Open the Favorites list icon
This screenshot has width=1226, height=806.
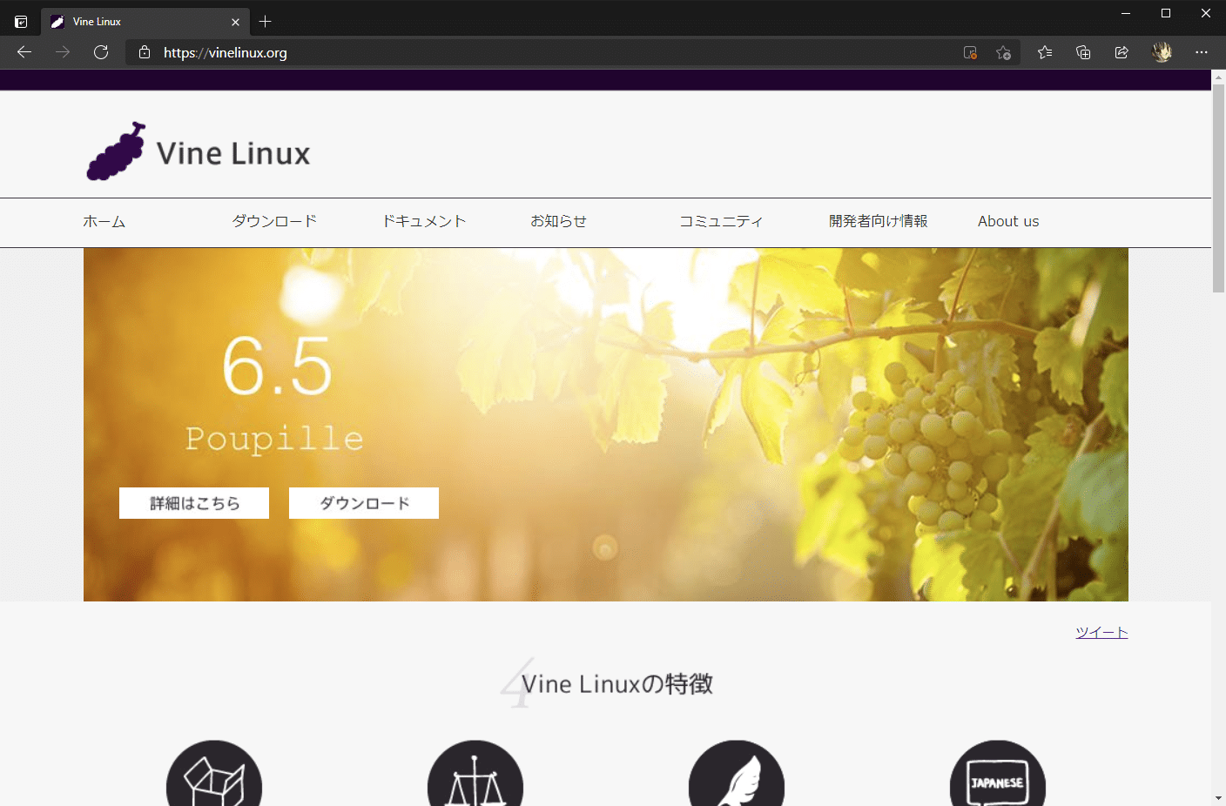(x=1045, y=52)
